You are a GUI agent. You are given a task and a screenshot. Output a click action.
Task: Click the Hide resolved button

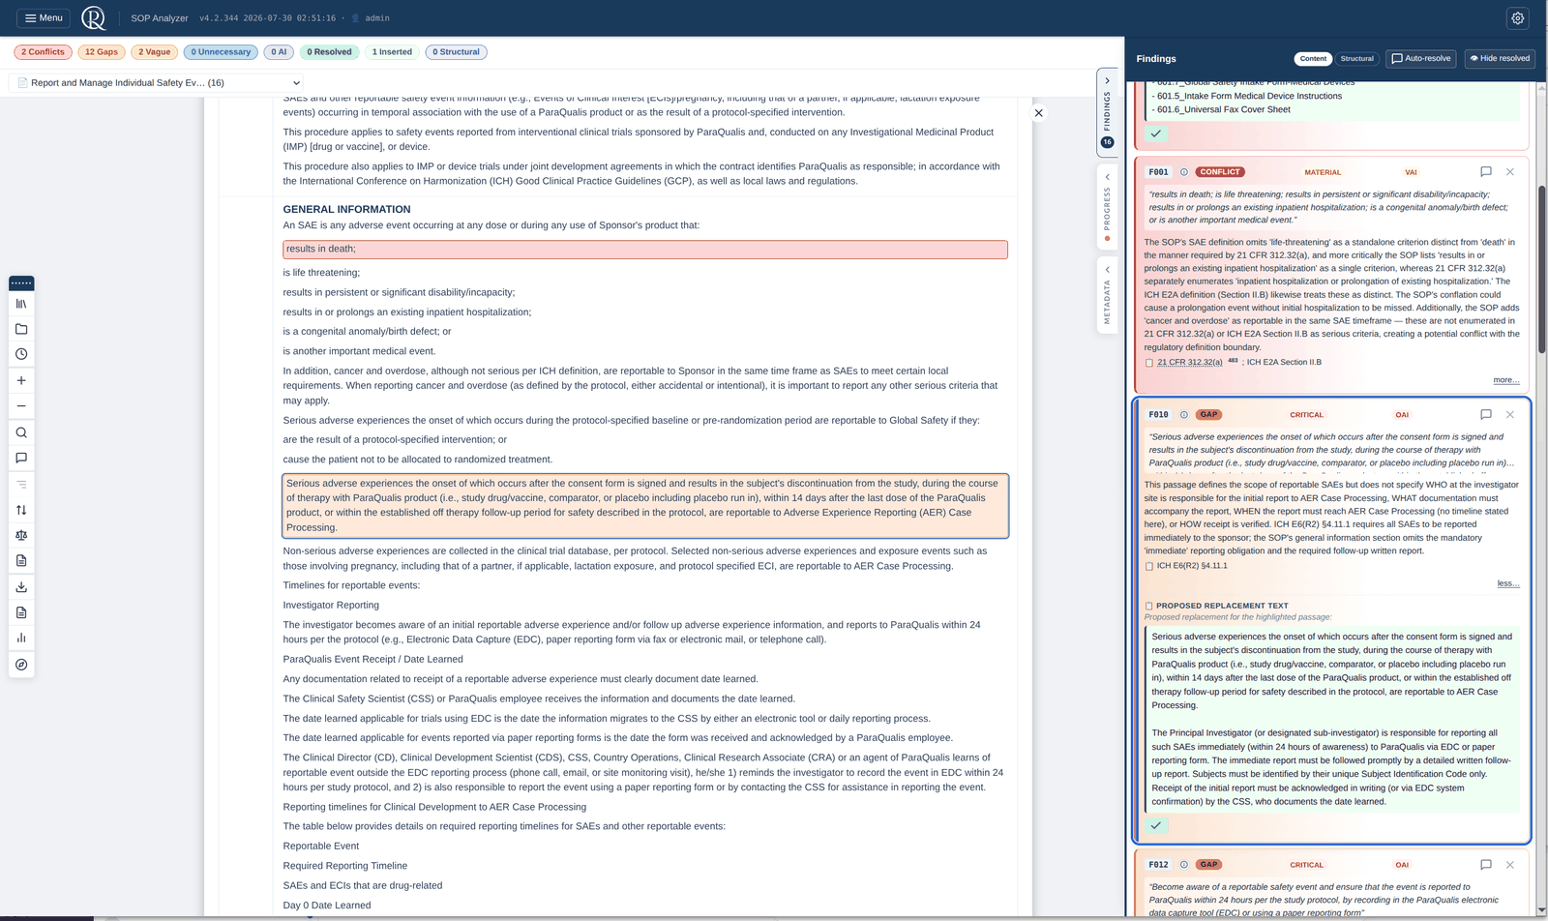click(x=1500, y=59)
